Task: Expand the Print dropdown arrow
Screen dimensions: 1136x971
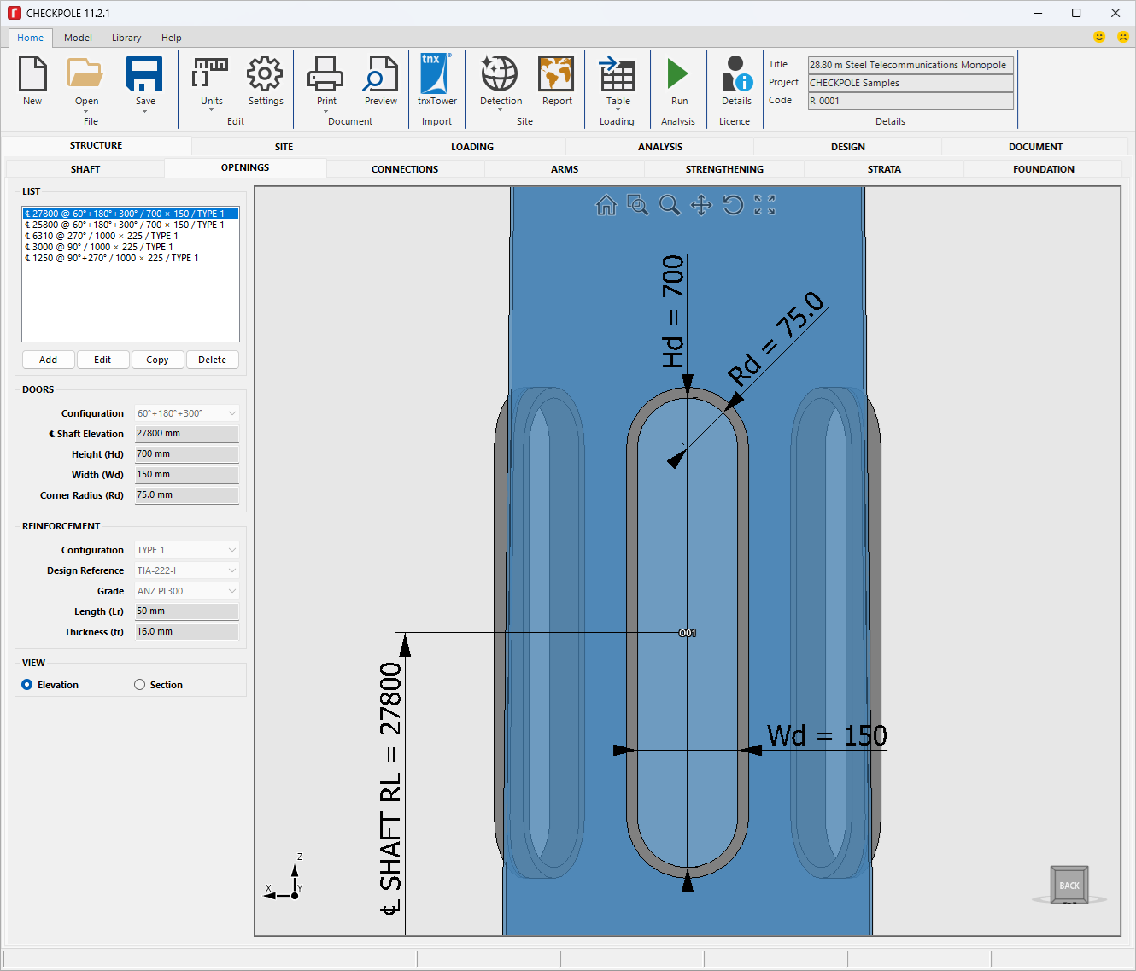Action: [x=325, y=111]
